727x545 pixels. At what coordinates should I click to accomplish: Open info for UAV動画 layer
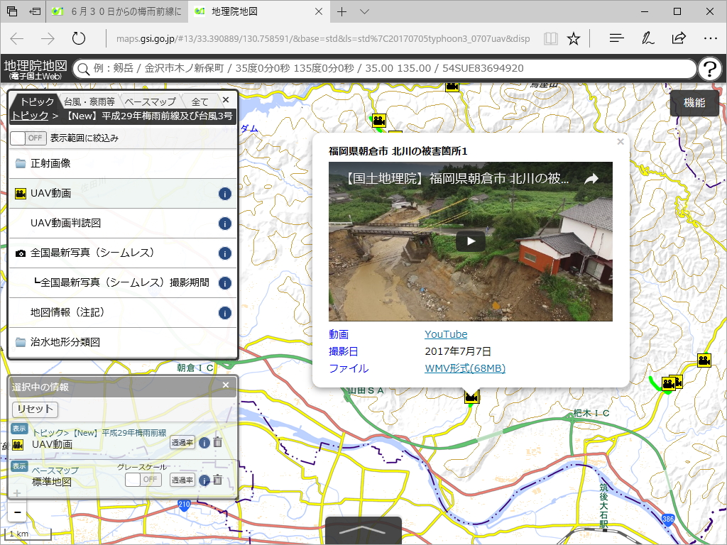click(225, 194)
